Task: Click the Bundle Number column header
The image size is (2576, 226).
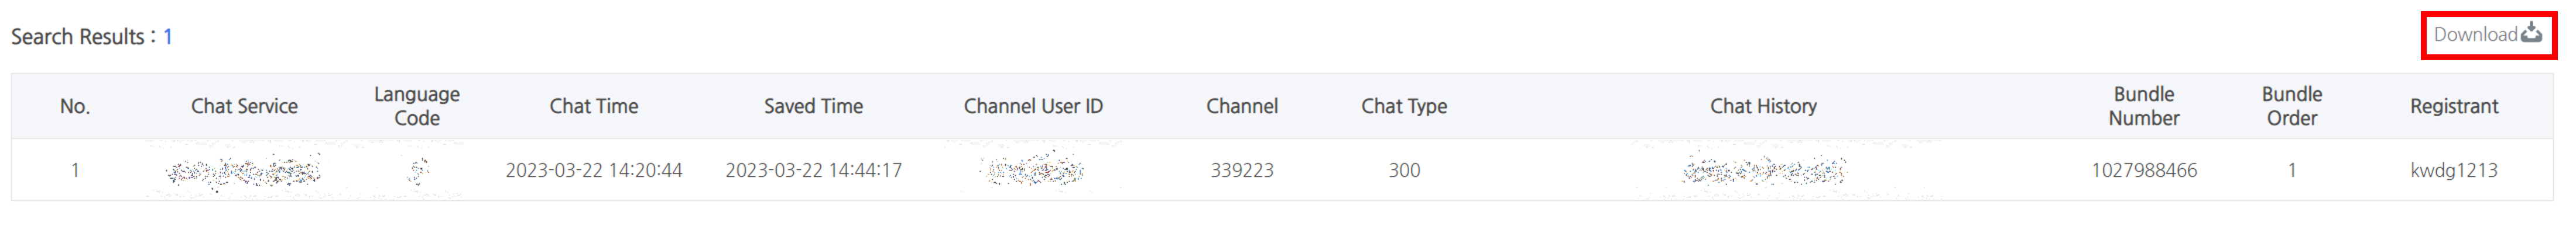Action: [x=2144, y=106]
